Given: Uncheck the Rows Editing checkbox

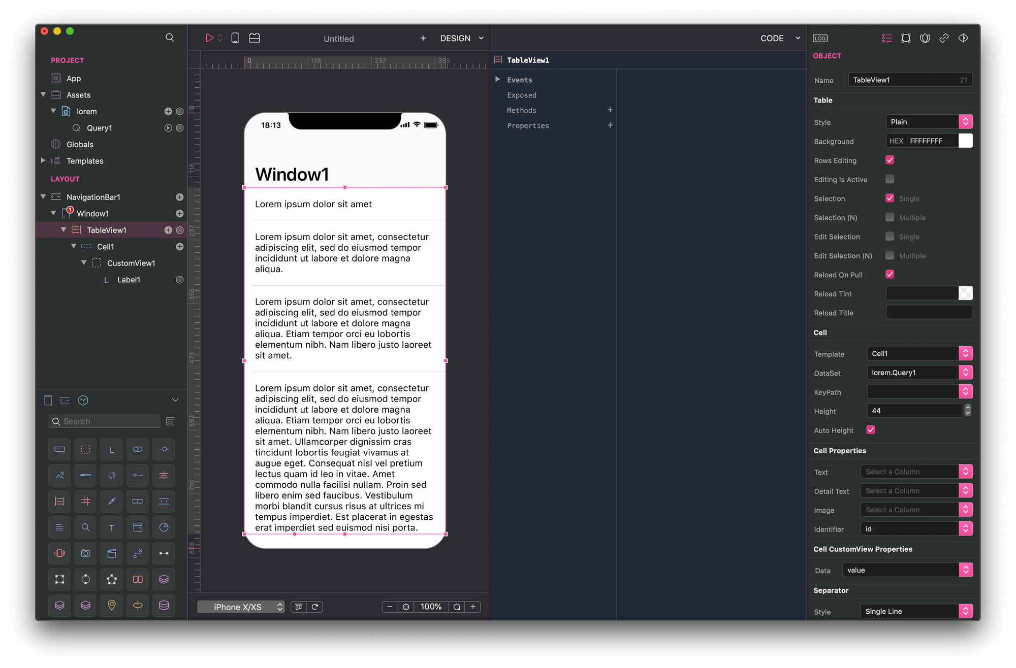Looking at the screenshot, I should (890, 160).
